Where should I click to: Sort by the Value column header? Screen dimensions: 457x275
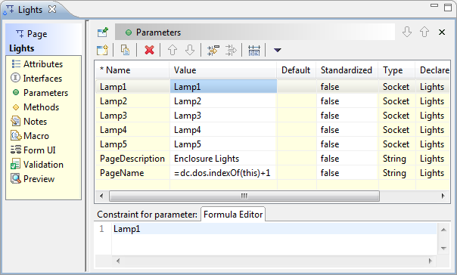(223, 70)
